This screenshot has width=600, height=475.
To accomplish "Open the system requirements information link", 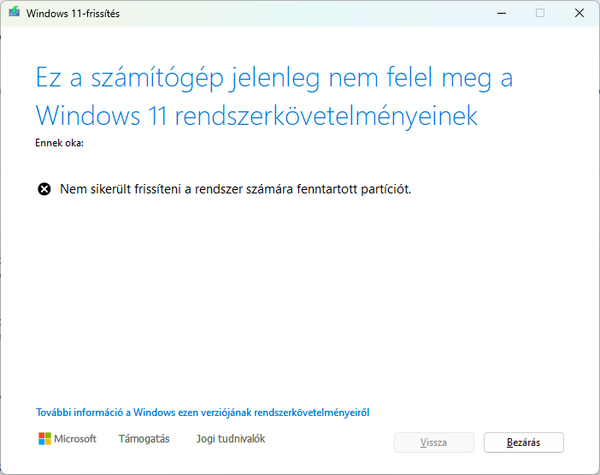I will click(203, 413).
